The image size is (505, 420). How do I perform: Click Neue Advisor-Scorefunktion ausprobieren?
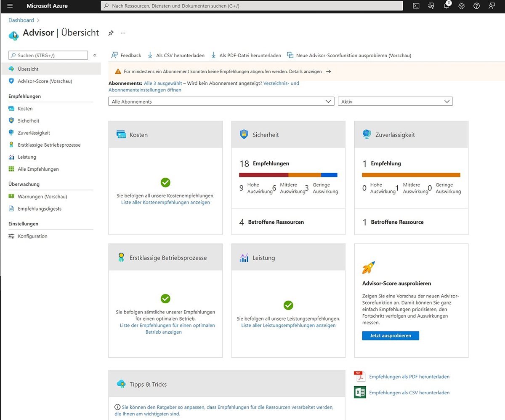[349, 55]
